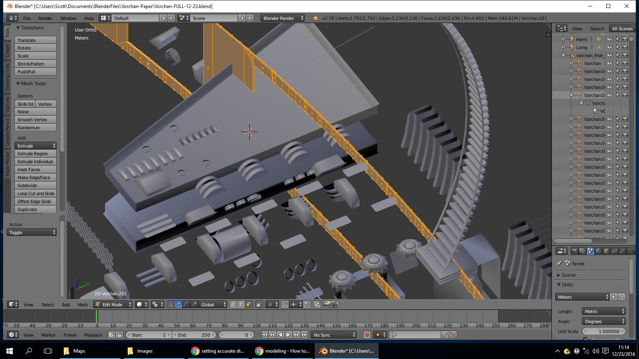
Task: Click vertex select mode icon in 3D header
Action: [233, 304]
